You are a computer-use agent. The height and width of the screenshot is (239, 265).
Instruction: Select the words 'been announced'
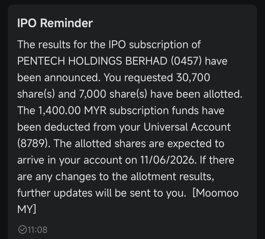[58, 77]
